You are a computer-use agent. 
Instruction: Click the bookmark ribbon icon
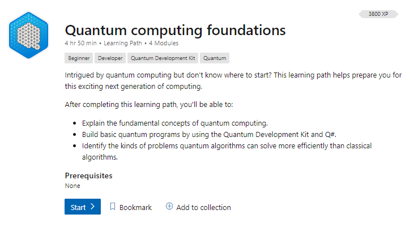[x=112, y=207]
